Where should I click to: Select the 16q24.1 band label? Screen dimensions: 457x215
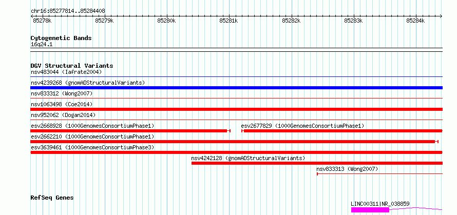[x=42, y=44]
